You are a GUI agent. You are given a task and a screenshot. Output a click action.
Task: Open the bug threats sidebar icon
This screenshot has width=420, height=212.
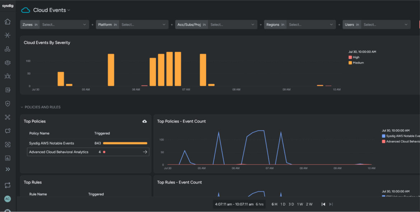click(x=8, y=76)
